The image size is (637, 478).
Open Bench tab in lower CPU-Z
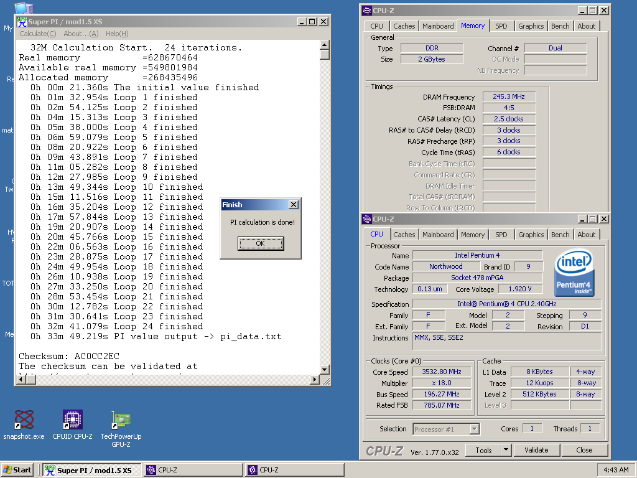click(x=560, y=235)
